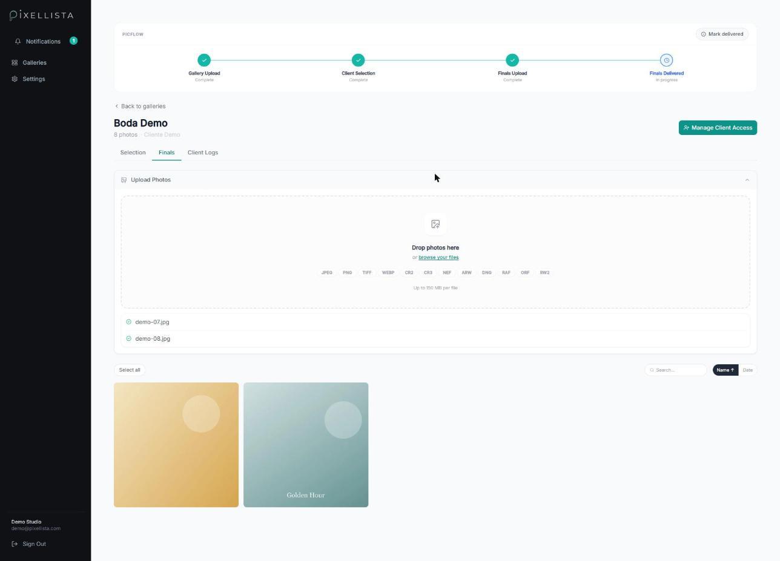This screenshot has height=561, width=780.
Task: Collapse the Upload Photos panel chevron
Action: pyautogui.click(x=747, y=180)
